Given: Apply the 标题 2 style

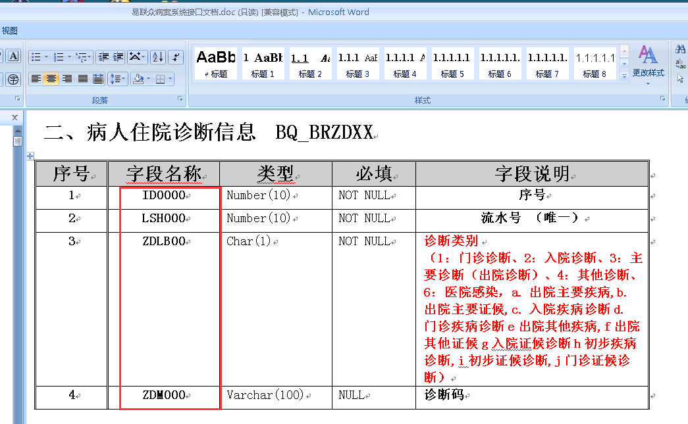Looking at the screenshot, I should point(310,64).
